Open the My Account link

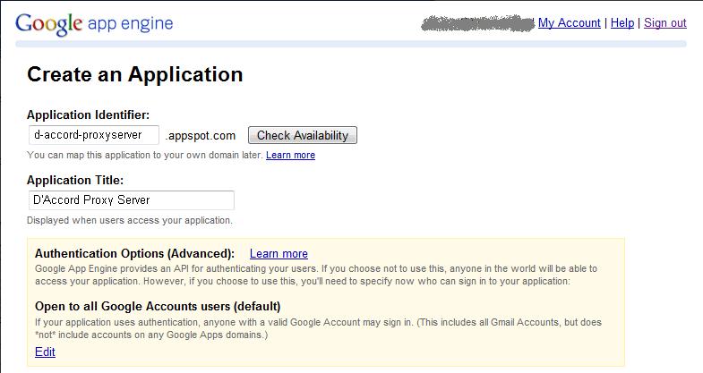569,23
